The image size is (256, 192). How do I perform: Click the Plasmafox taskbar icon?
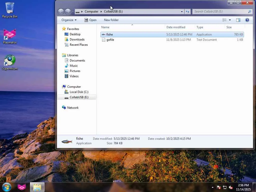[22, 187]
